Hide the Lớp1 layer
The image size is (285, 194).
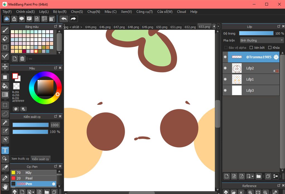(225, 79)
